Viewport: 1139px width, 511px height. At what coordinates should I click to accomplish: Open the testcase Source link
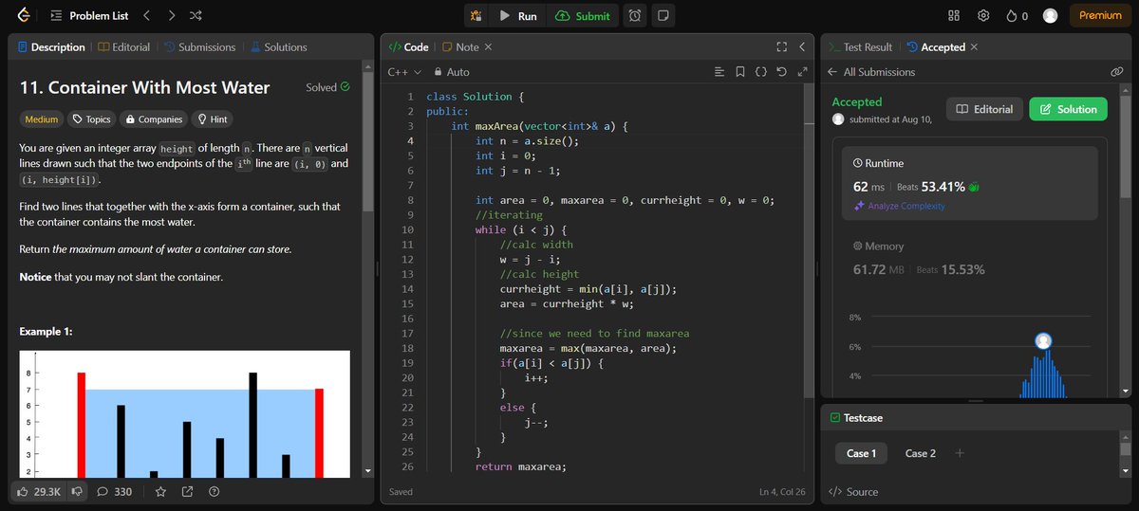click(x=853, y=491)
